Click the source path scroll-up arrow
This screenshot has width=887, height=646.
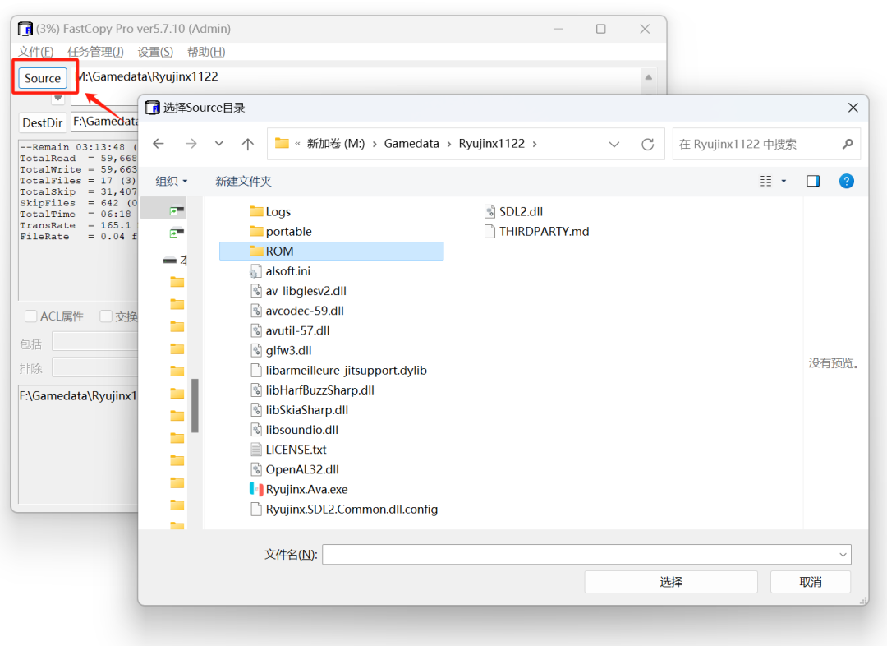click(x=649, y=77)
